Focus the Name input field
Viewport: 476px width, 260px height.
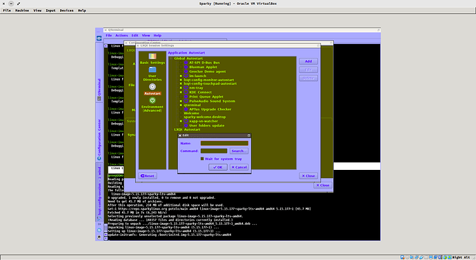[224, 143]
